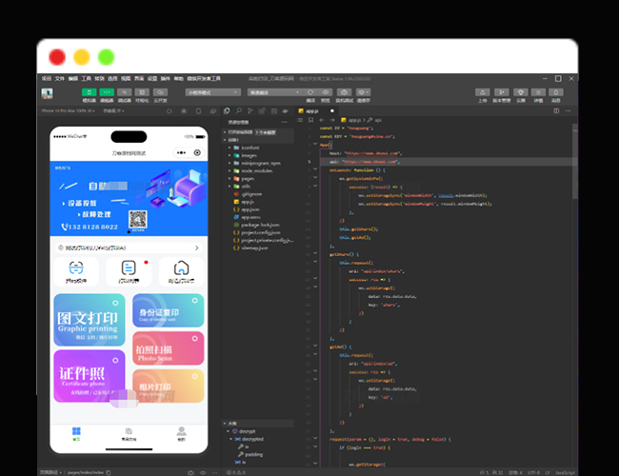Toggle the green Simulator button in toolbar
The image size is (619, 476).
[x=89, y=92]
